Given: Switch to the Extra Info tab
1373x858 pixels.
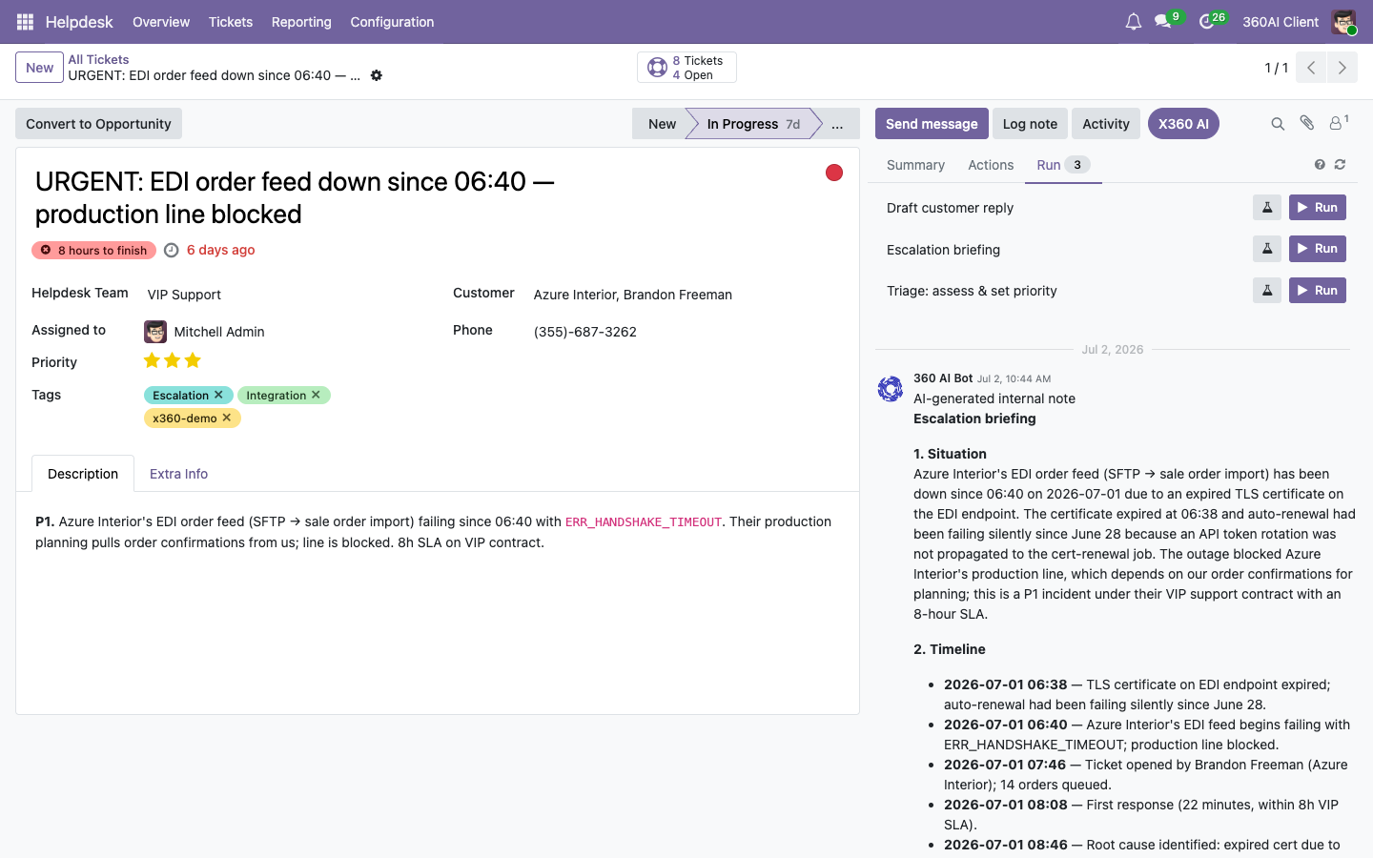Looking at the screenshot, I should [178, 474].
